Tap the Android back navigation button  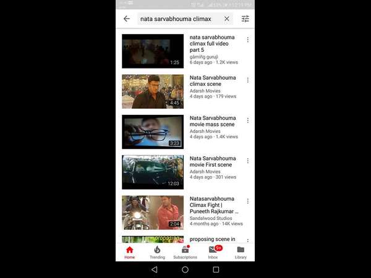point(154,269)
